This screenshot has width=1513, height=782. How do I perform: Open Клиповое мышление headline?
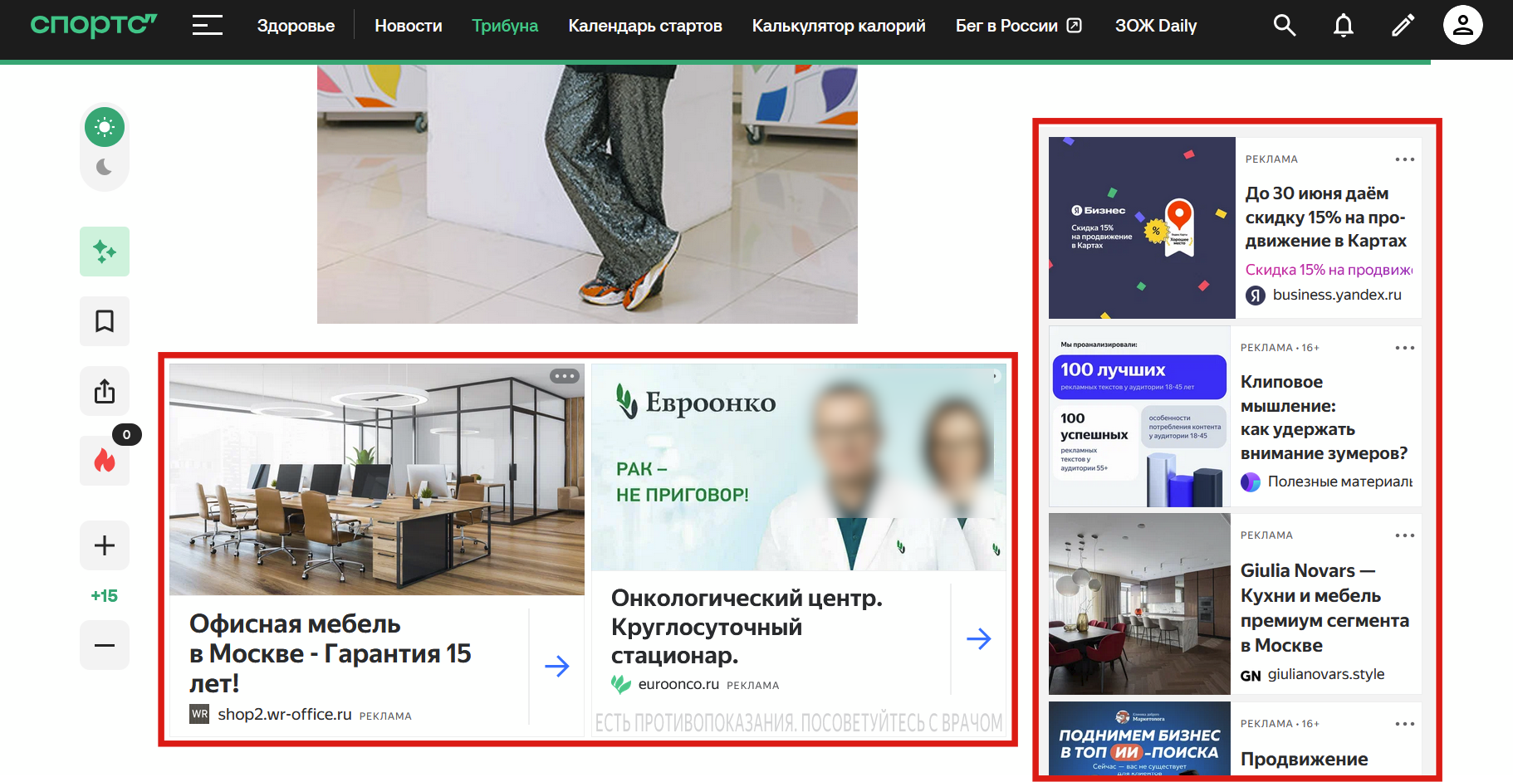point(1324,418)
